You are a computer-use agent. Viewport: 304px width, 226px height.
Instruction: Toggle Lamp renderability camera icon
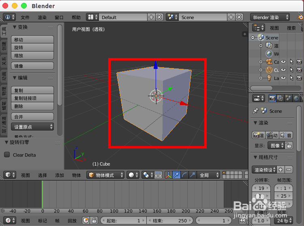point(300,78)
